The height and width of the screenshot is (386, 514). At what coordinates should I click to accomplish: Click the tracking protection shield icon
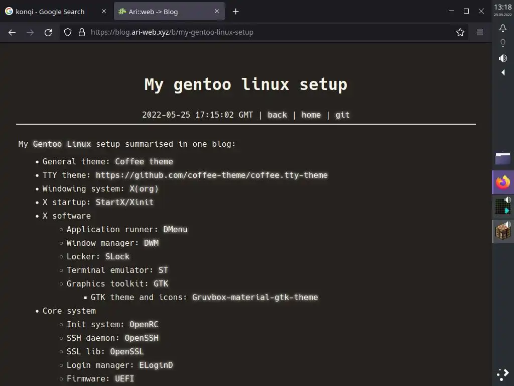click(x=68, y=32)
